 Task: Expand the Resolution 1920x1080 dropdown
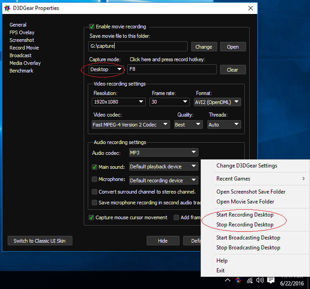(119, 102)
